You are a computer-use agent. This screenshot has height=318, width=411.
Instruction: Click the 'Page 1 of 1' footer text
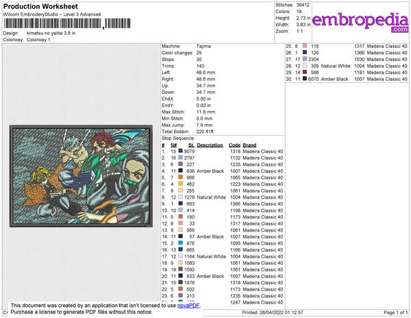pos(395,313)
